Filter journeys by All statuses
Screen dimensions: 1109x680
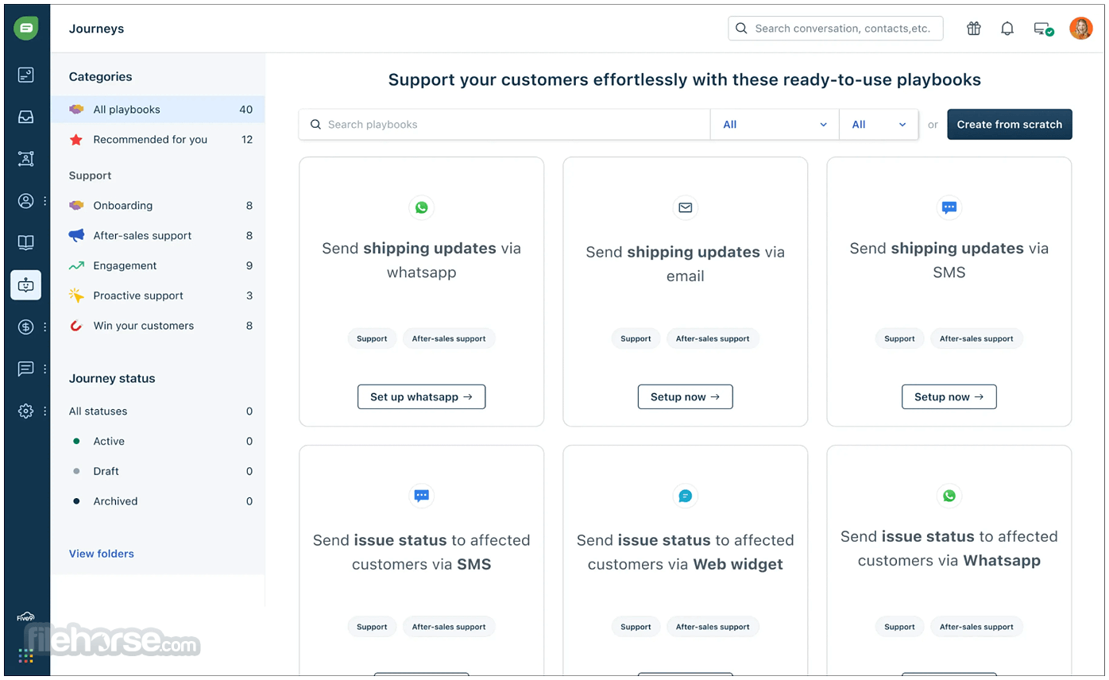pyautogui.click(x=158, y=411)
